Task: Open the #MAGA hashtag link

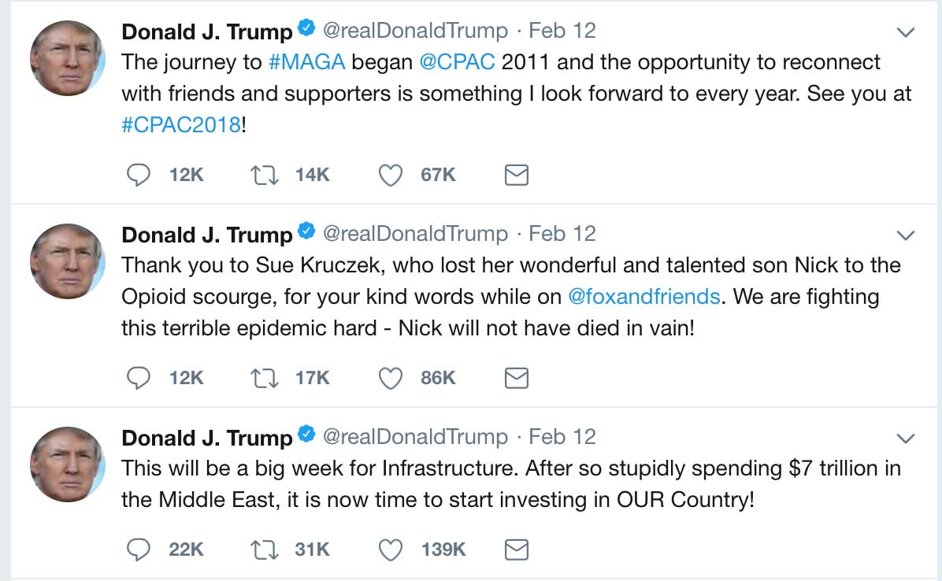Action: [x=307, y=62]
